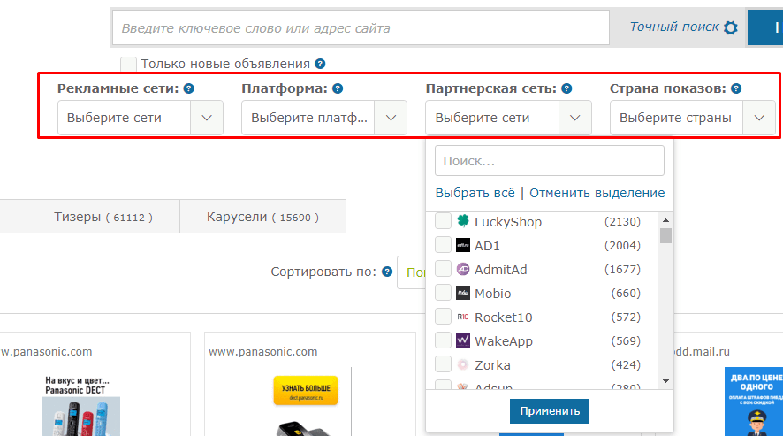Screen dimensions: 783x436
Task: Click help icon beside Партнерская сеть
Action: [x=566, y=88]
